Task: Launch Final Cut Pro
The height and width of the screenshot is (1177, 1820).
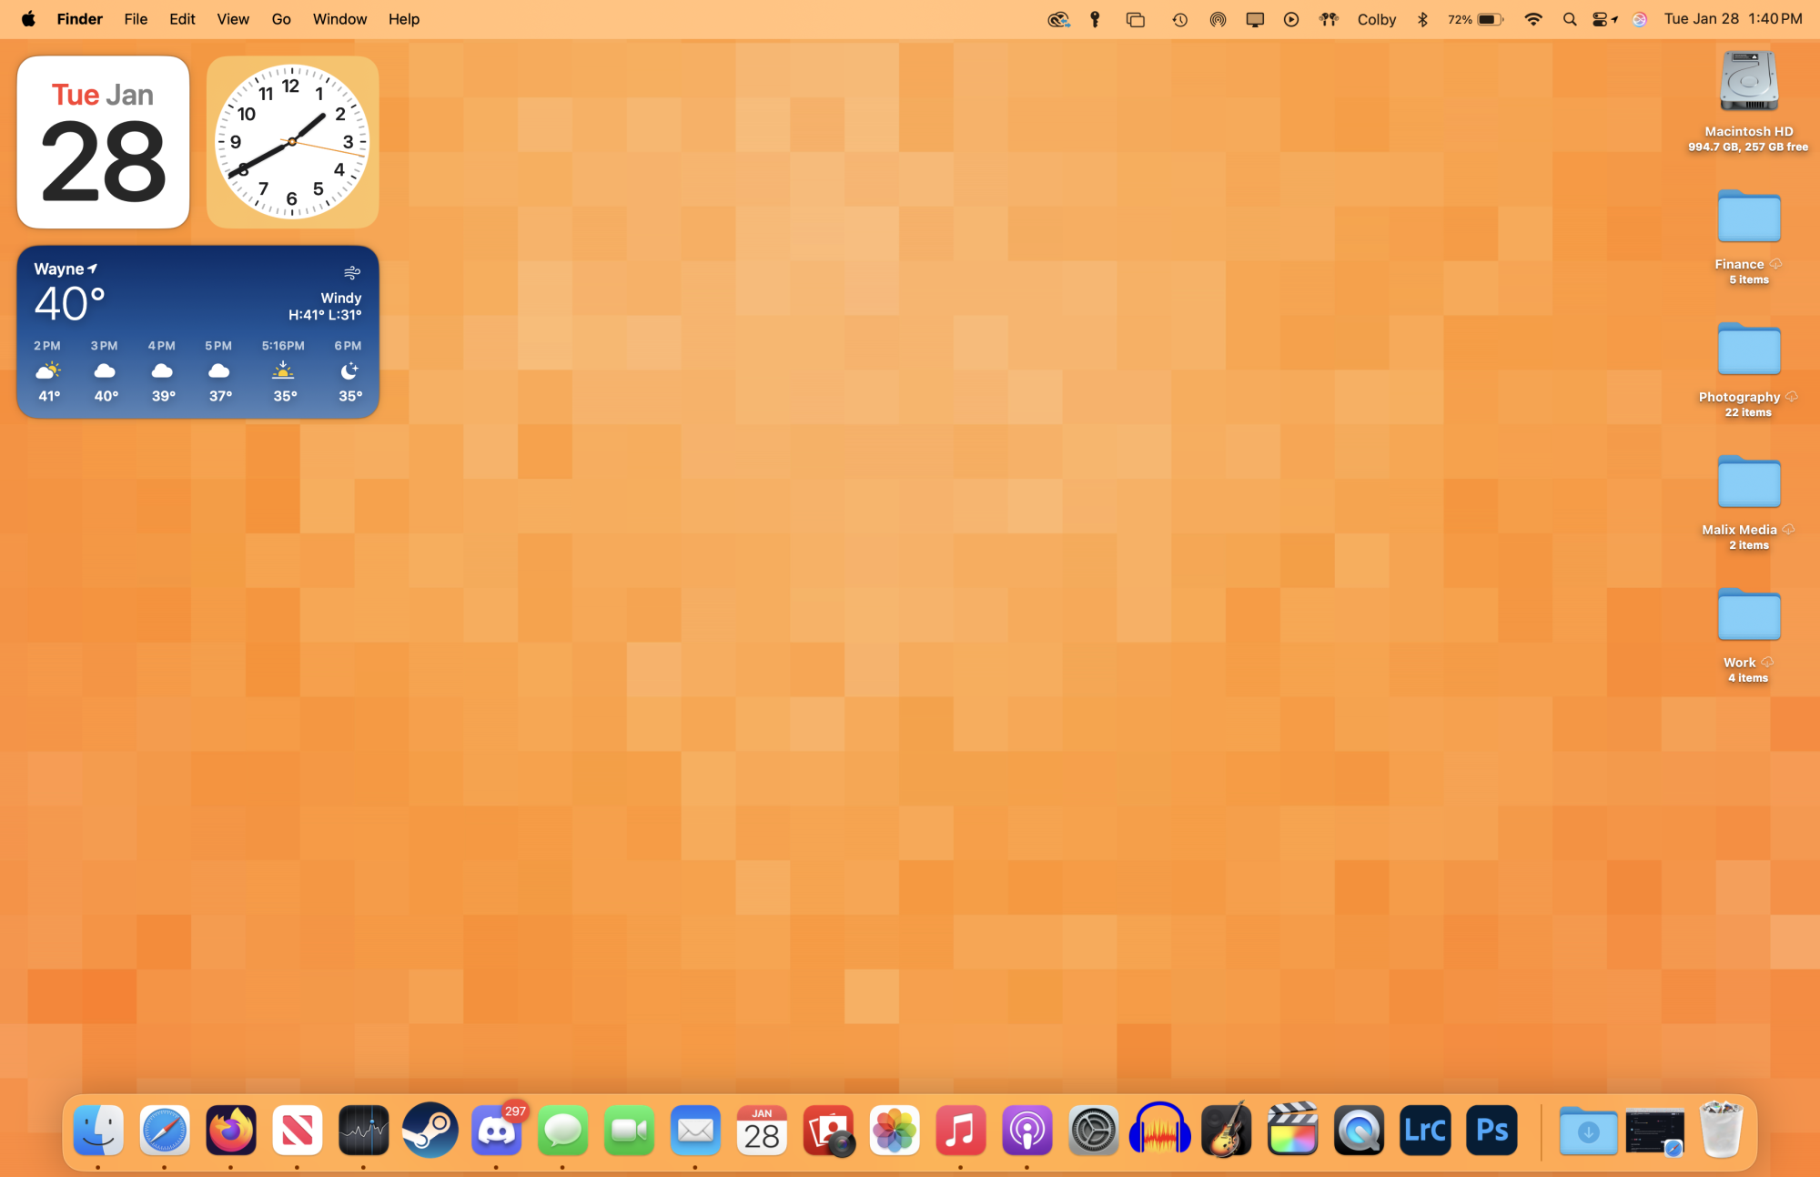Action: click(1292, 1131)
